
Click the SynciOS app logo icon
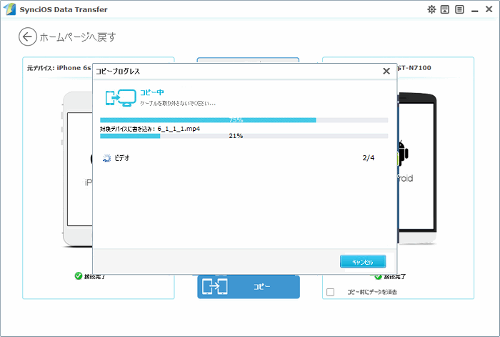(9, 9)
